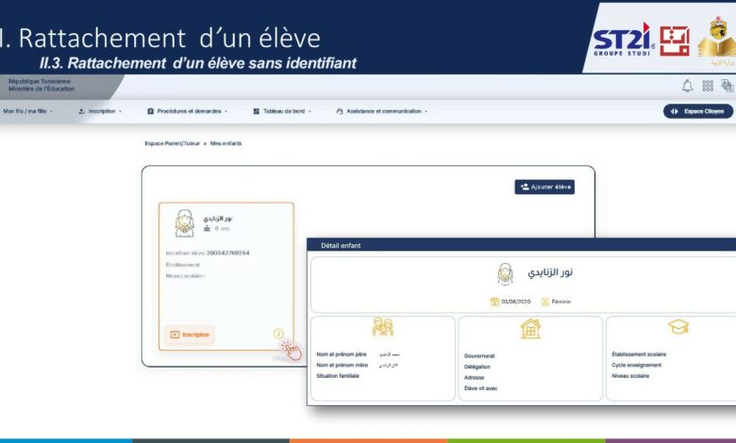Click the Mes enfants breadcrumb
Screen dimensions: 736x443
click(226, 143)
